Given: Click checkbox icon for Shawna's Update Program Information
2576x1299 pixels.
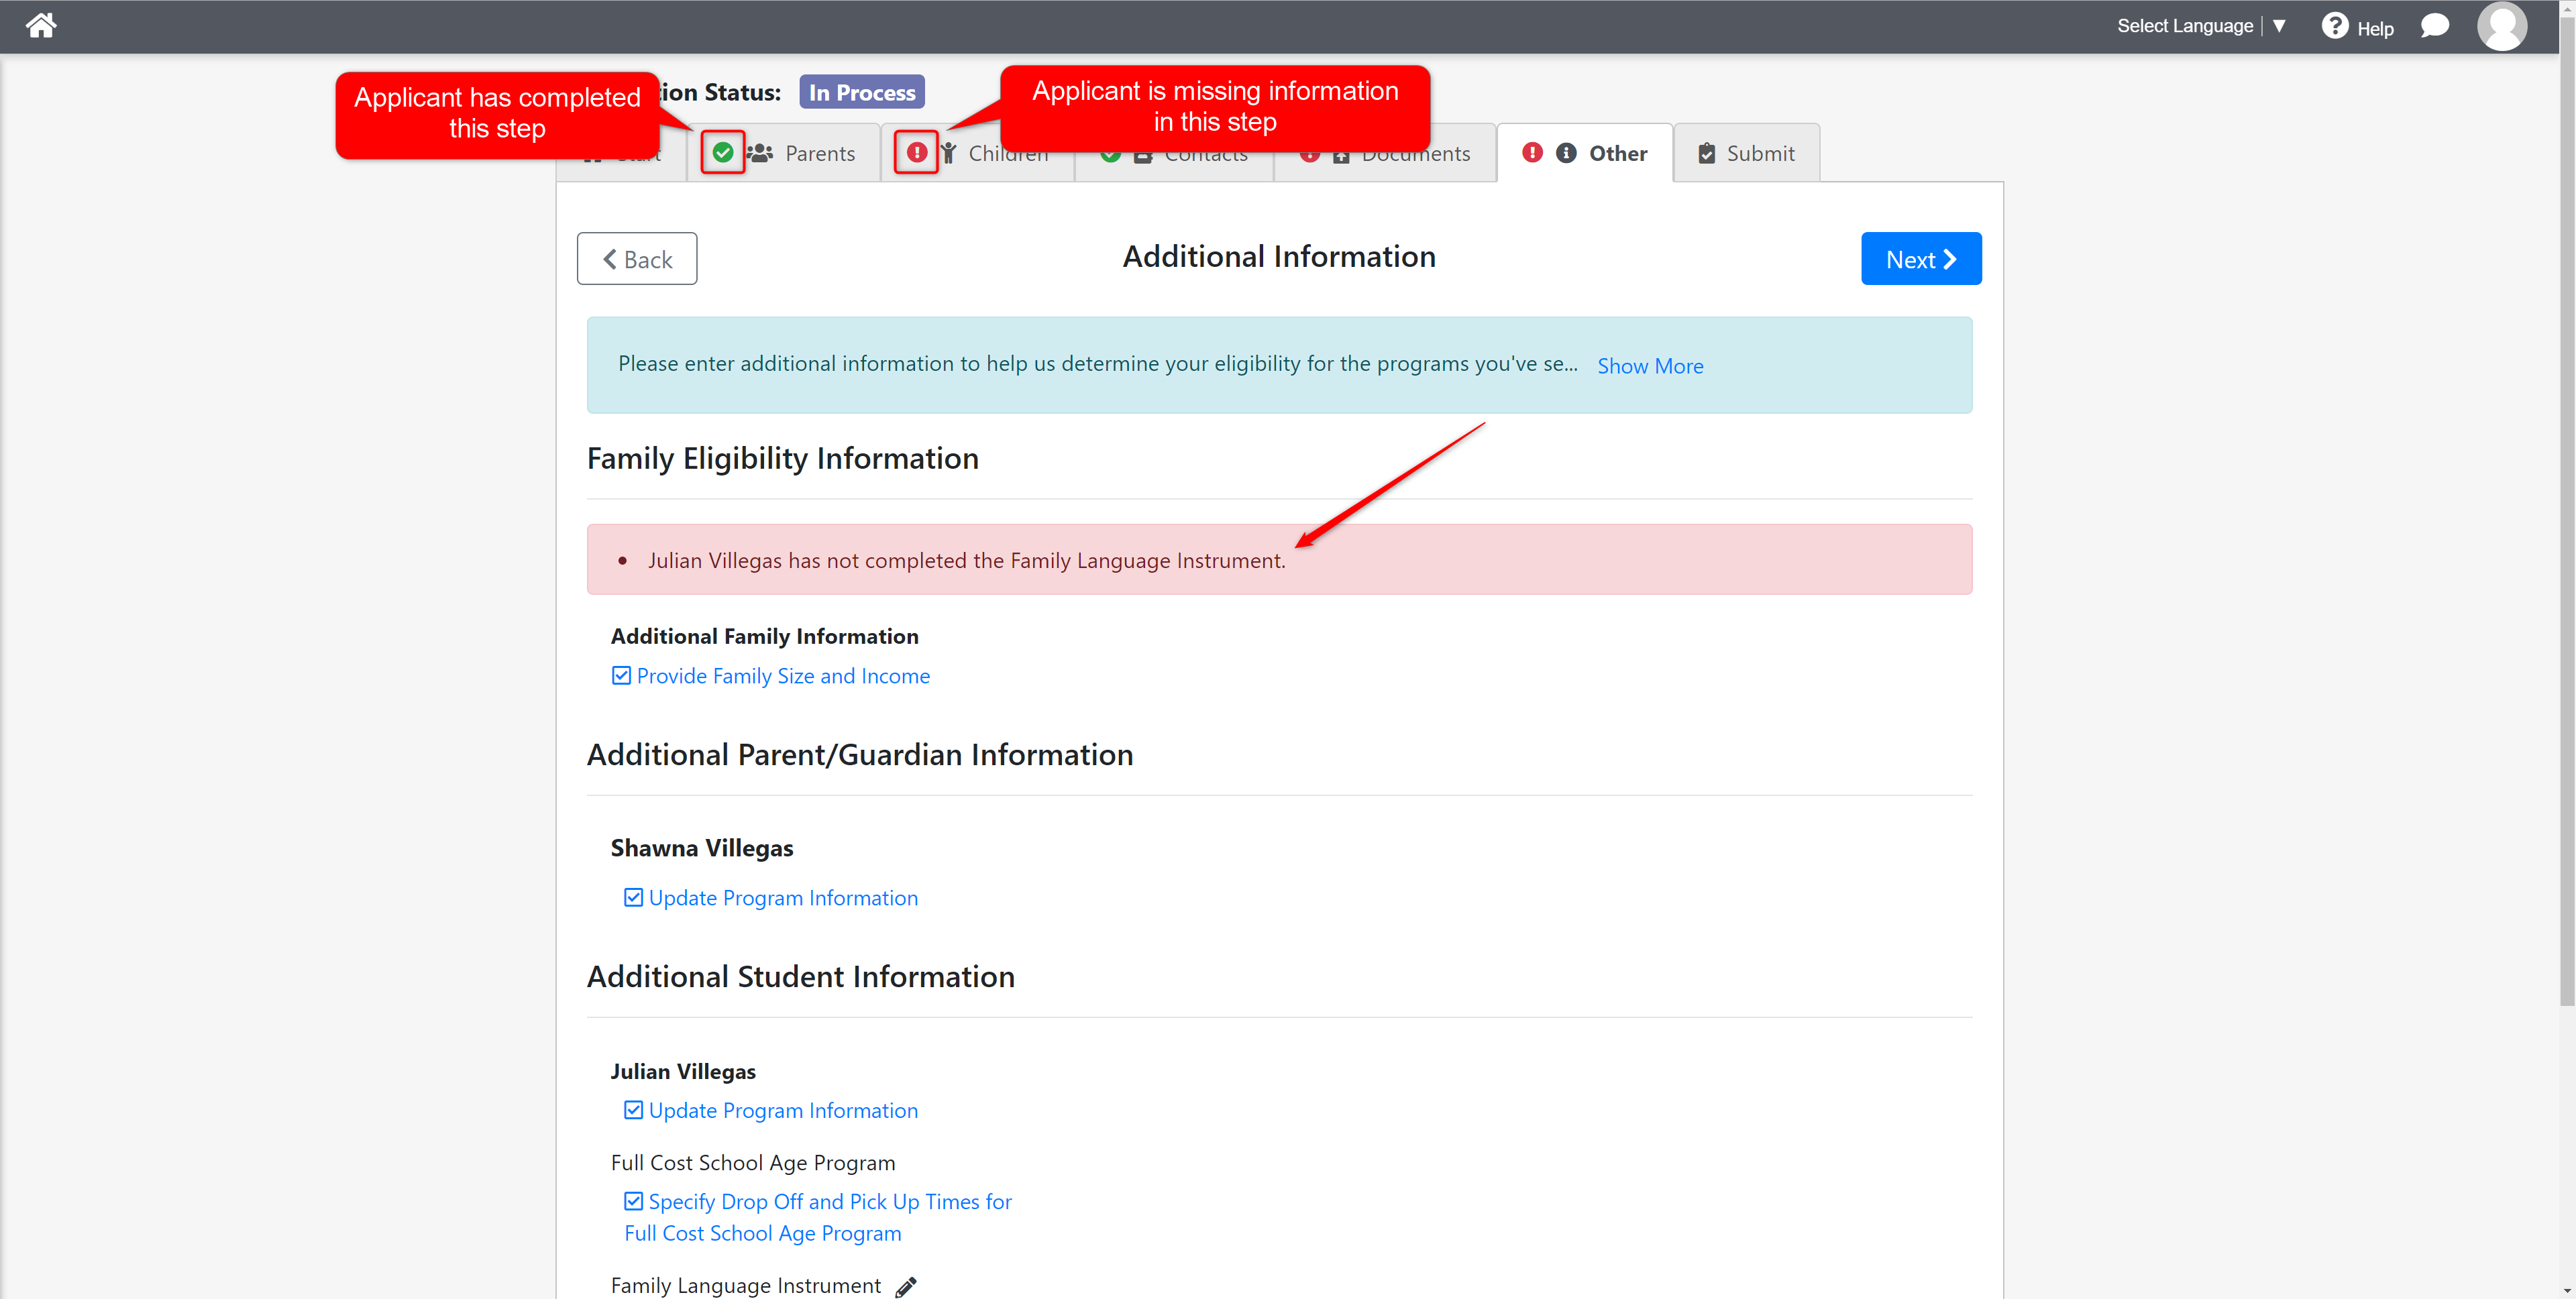Looking at the screenshot, I should (x=633, y=898).
